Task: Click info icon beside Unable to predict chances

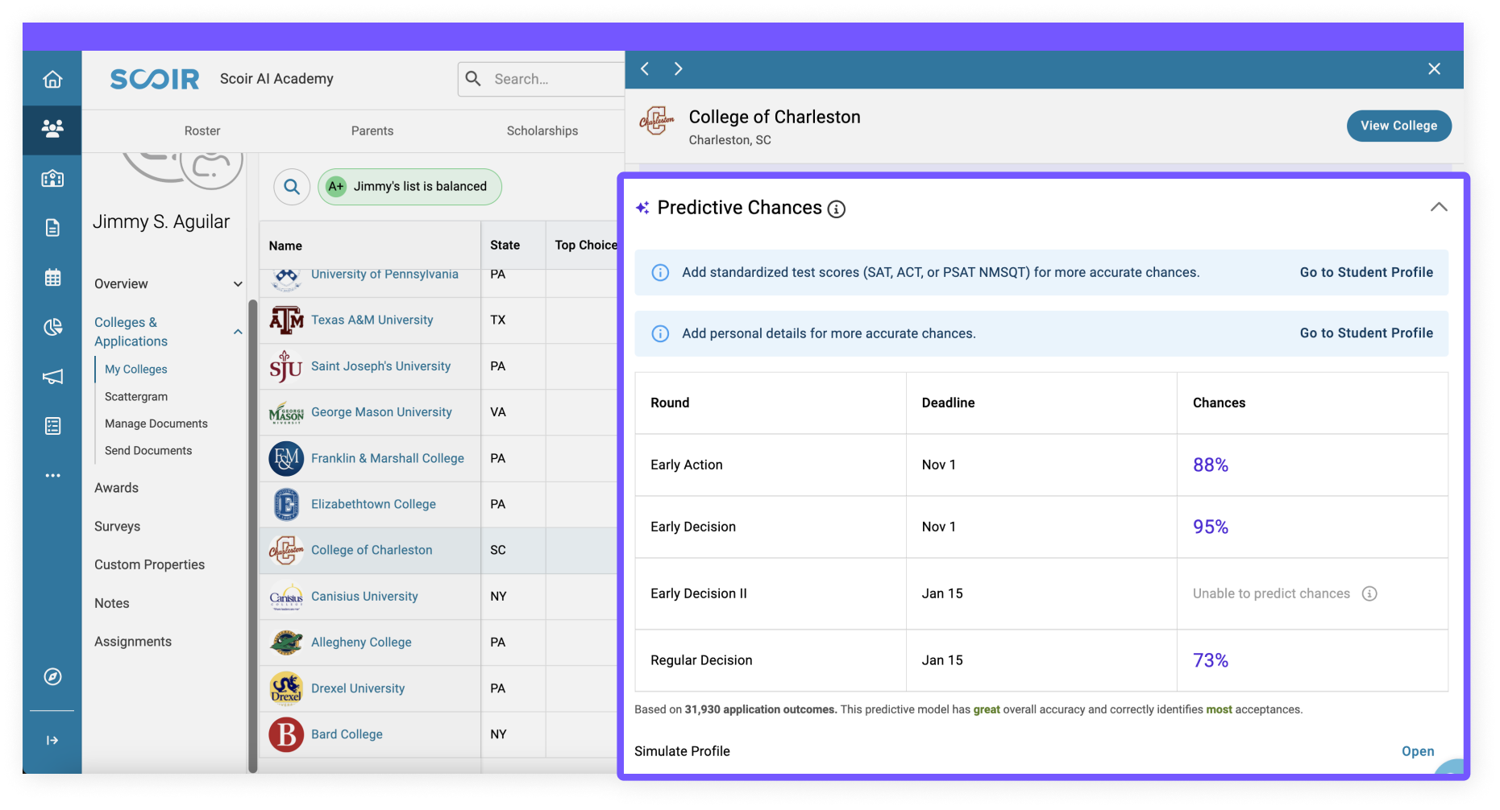Action: click(1369, 593)
